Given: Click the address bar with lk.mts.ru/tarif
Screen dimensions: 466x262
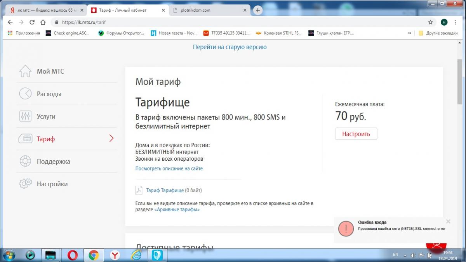Looking at the screenshot, I should pyautogui.click(x=233, y=22).
